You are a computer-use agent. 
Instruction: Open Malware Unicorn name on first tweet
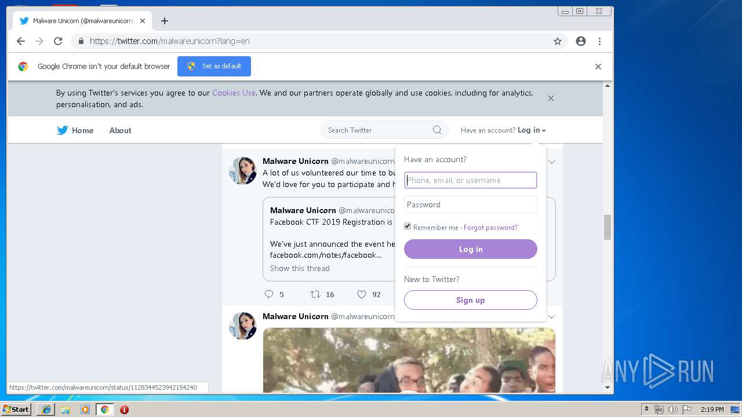pos(296,161)
